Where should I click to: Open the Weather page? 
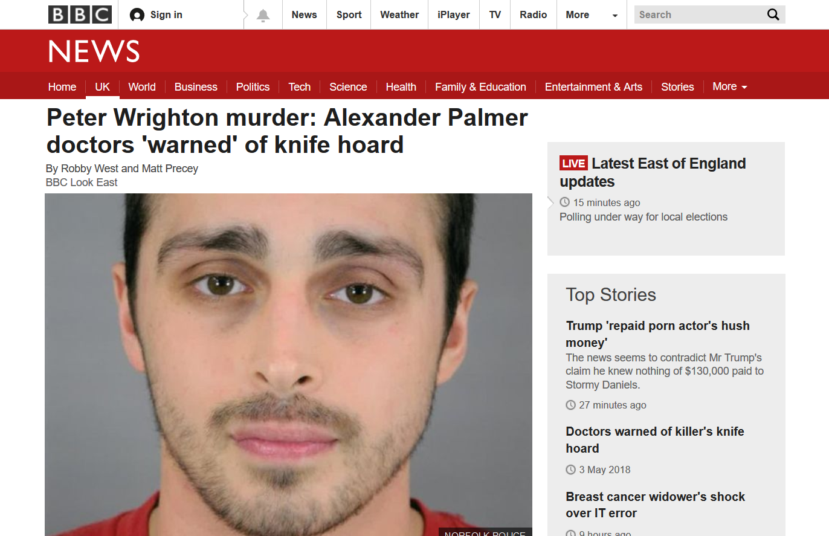[x=399, y=15]
